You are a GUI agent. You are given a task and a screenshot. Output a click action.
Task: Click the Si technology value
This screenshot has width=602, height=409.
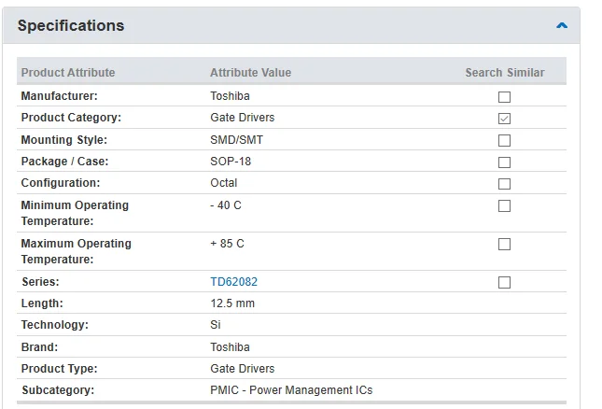[216, 325]
